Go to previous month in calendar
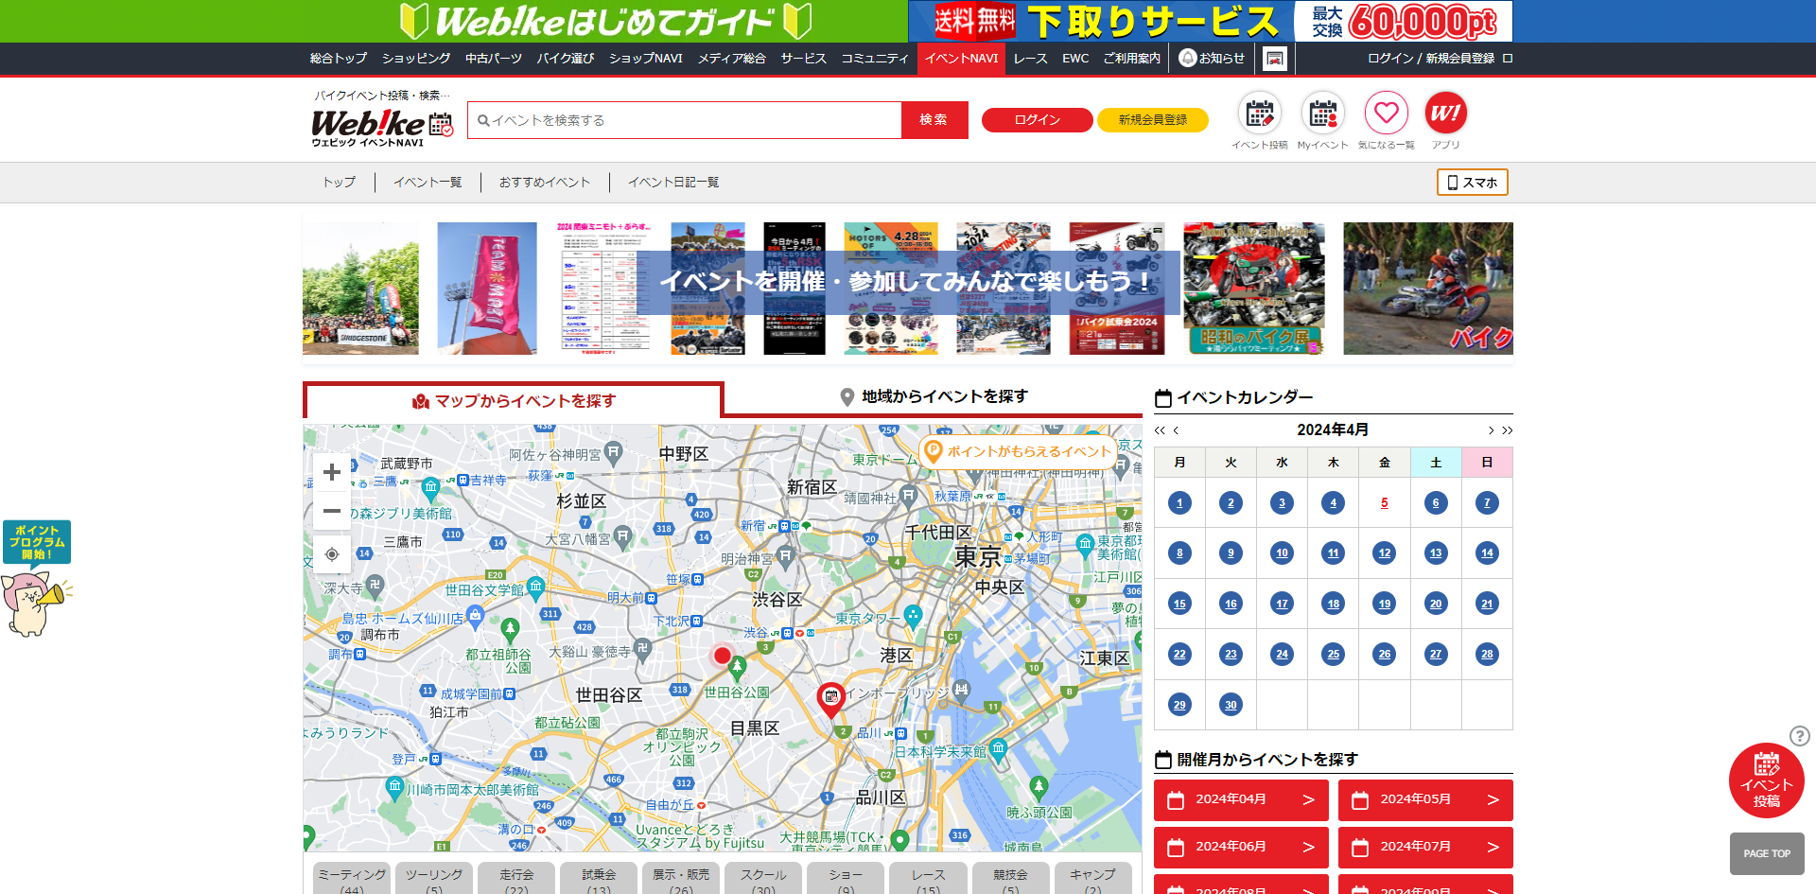 click(1176, 430)
